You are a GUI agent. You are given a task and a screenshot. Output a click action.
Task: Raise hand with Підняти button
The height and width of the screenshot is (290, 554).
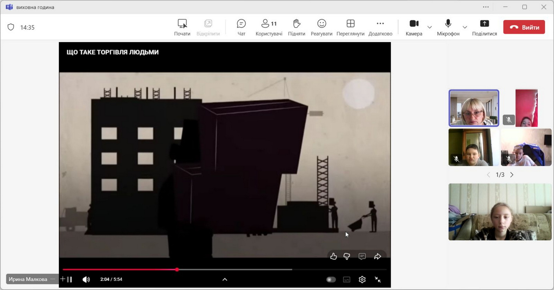[296, 28]
